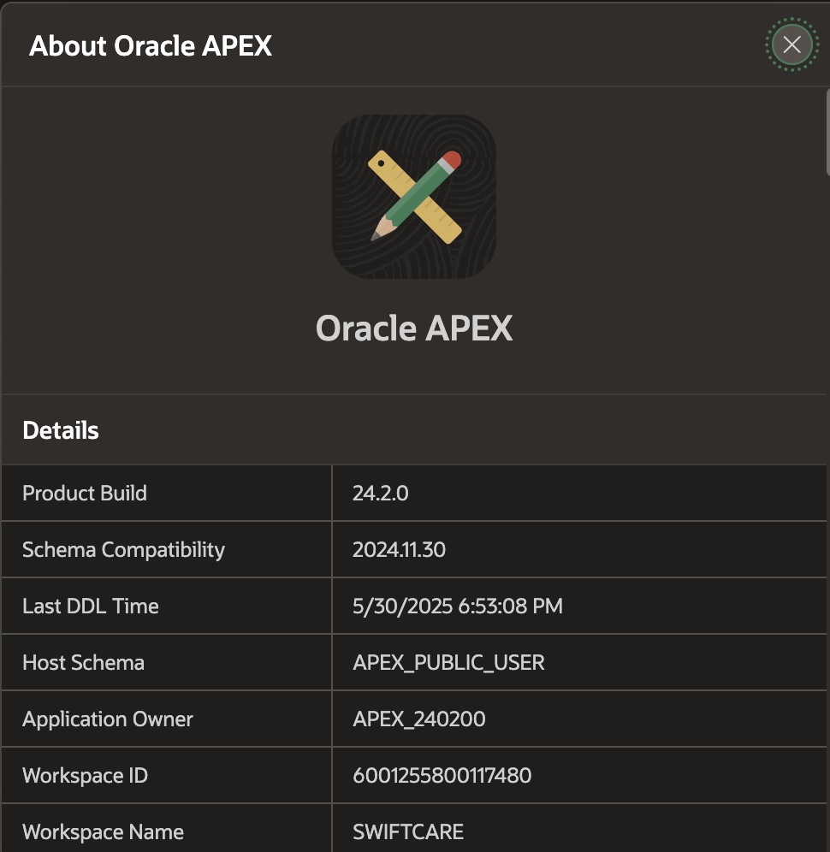The width and height of the screenshot is (830, 852).
Task: Click the 'Oracle APEX' heading under logo
Action: pos(414,328)
